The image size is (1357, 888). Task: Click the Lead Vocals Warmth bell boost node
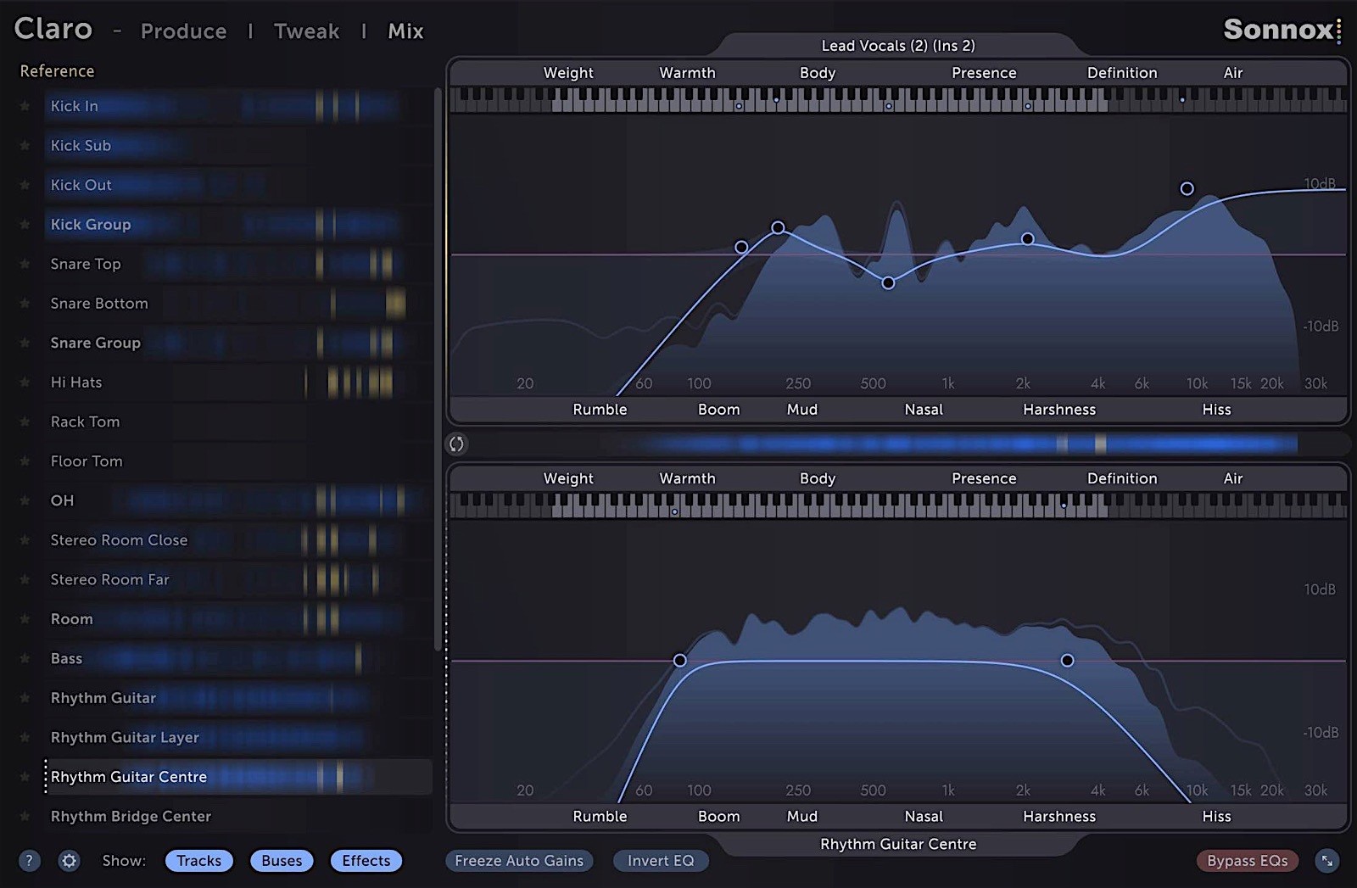pos(778,227)
